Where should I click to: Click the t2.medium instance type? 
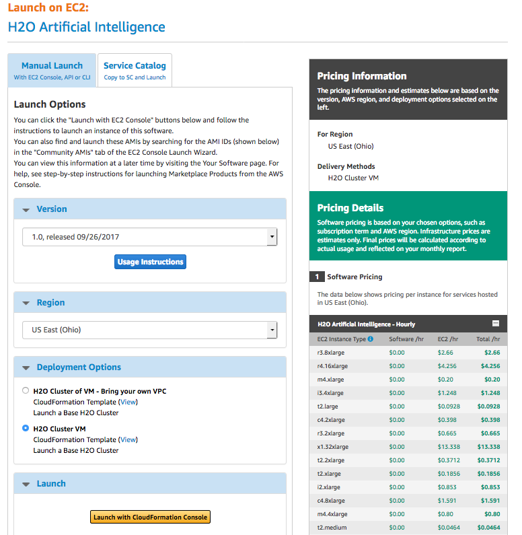[x=332, y=528]
